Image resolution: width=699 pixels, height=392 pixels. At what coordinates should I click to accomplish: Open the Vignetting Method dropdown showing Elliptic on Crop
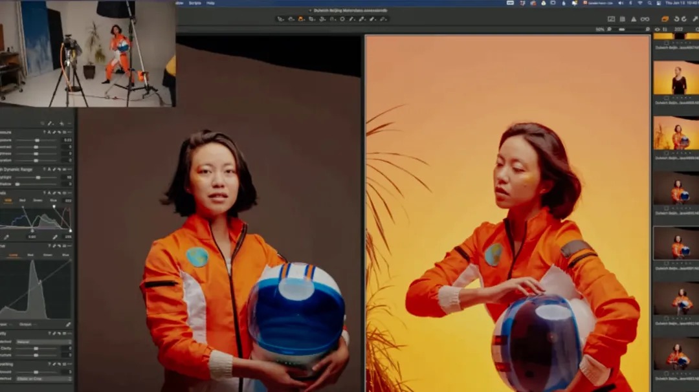44,378
